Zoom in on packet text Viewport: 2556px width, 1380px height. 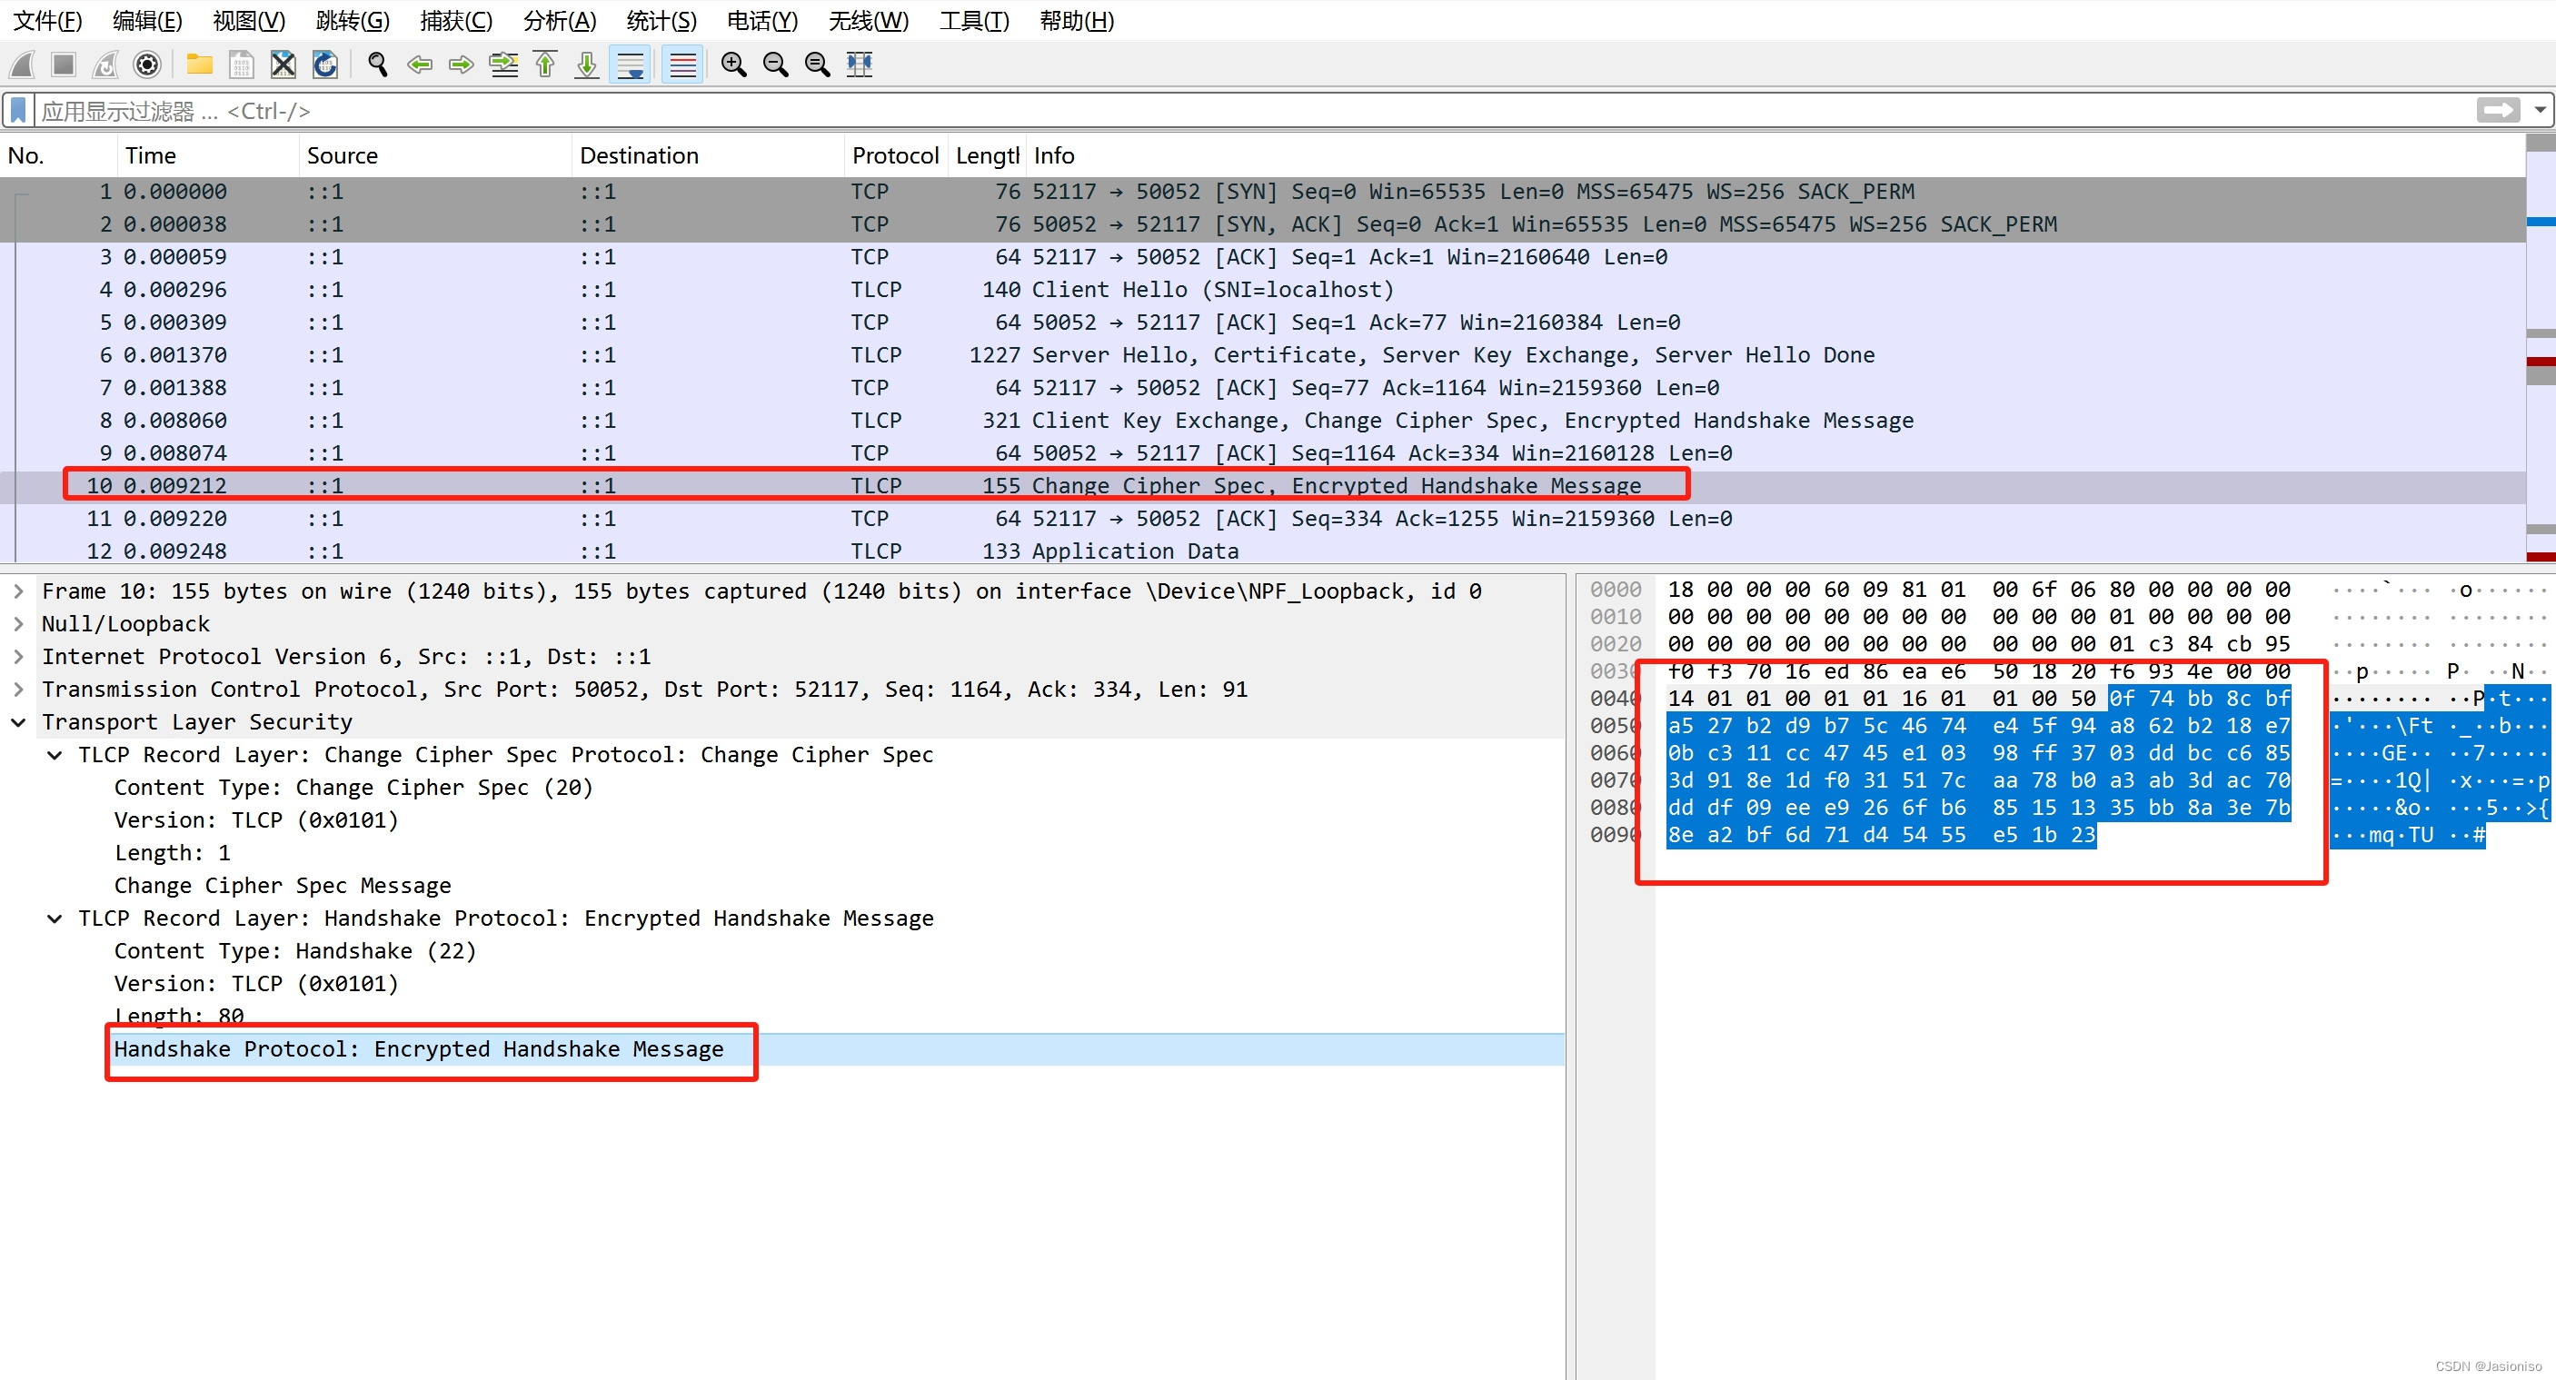point(733,65)
